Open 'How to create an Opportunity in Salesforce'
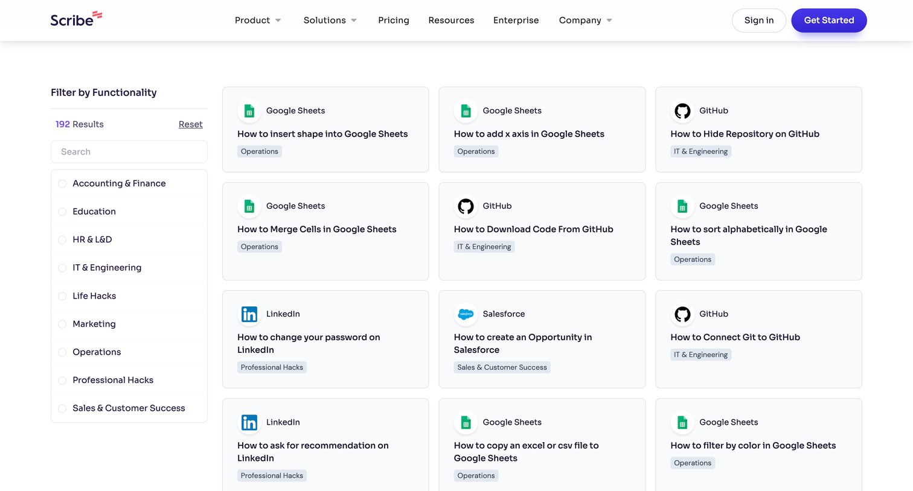 523,343
